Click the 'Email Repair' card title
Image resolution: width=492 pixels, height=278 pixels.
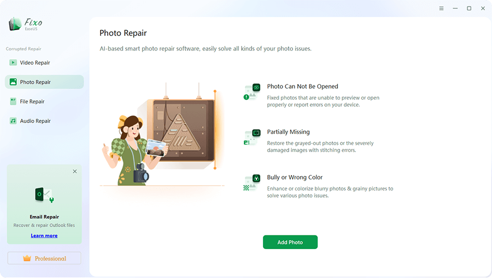click(44, 217)
